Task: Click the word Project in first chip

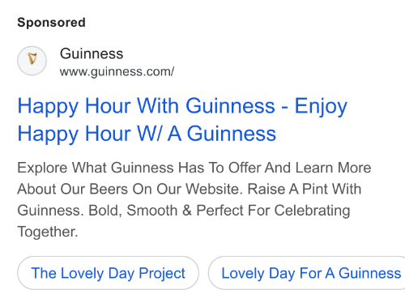Action: pyautogui.click(x=162, y=274)
